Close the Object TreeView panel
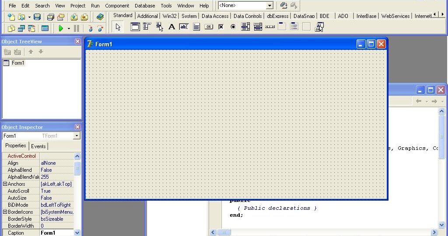Viewport: 448px width, 236px height. tap(78, 42)
